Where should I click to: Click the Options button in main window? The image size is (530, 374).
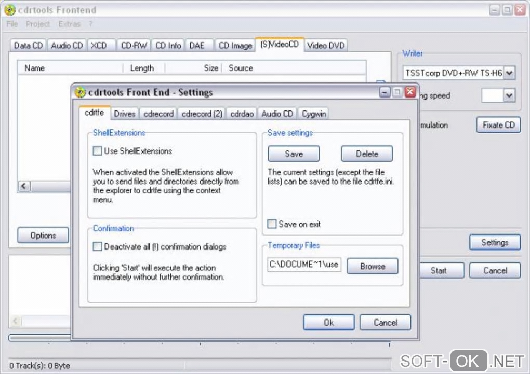(x=43, y=236)
